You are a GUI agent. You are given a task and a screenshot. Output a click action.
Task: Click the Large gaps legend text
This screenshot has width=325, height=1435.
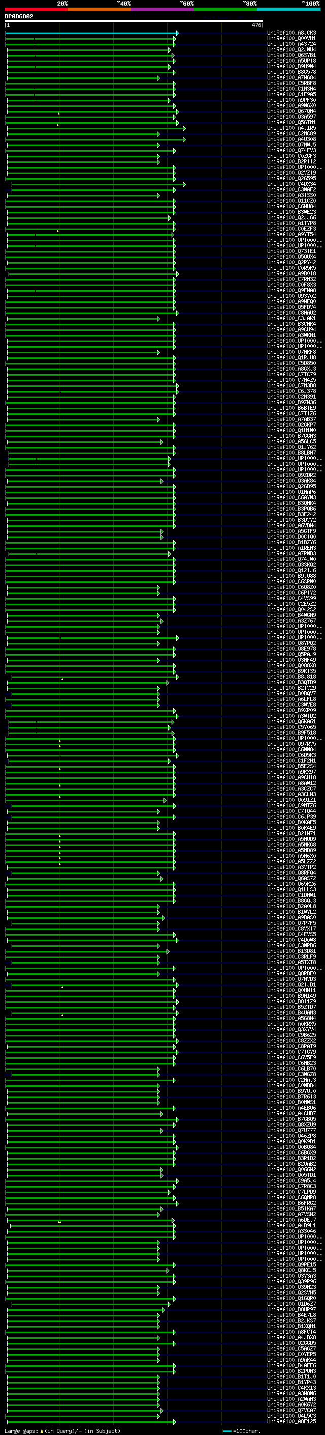[x=62, y=1431]
